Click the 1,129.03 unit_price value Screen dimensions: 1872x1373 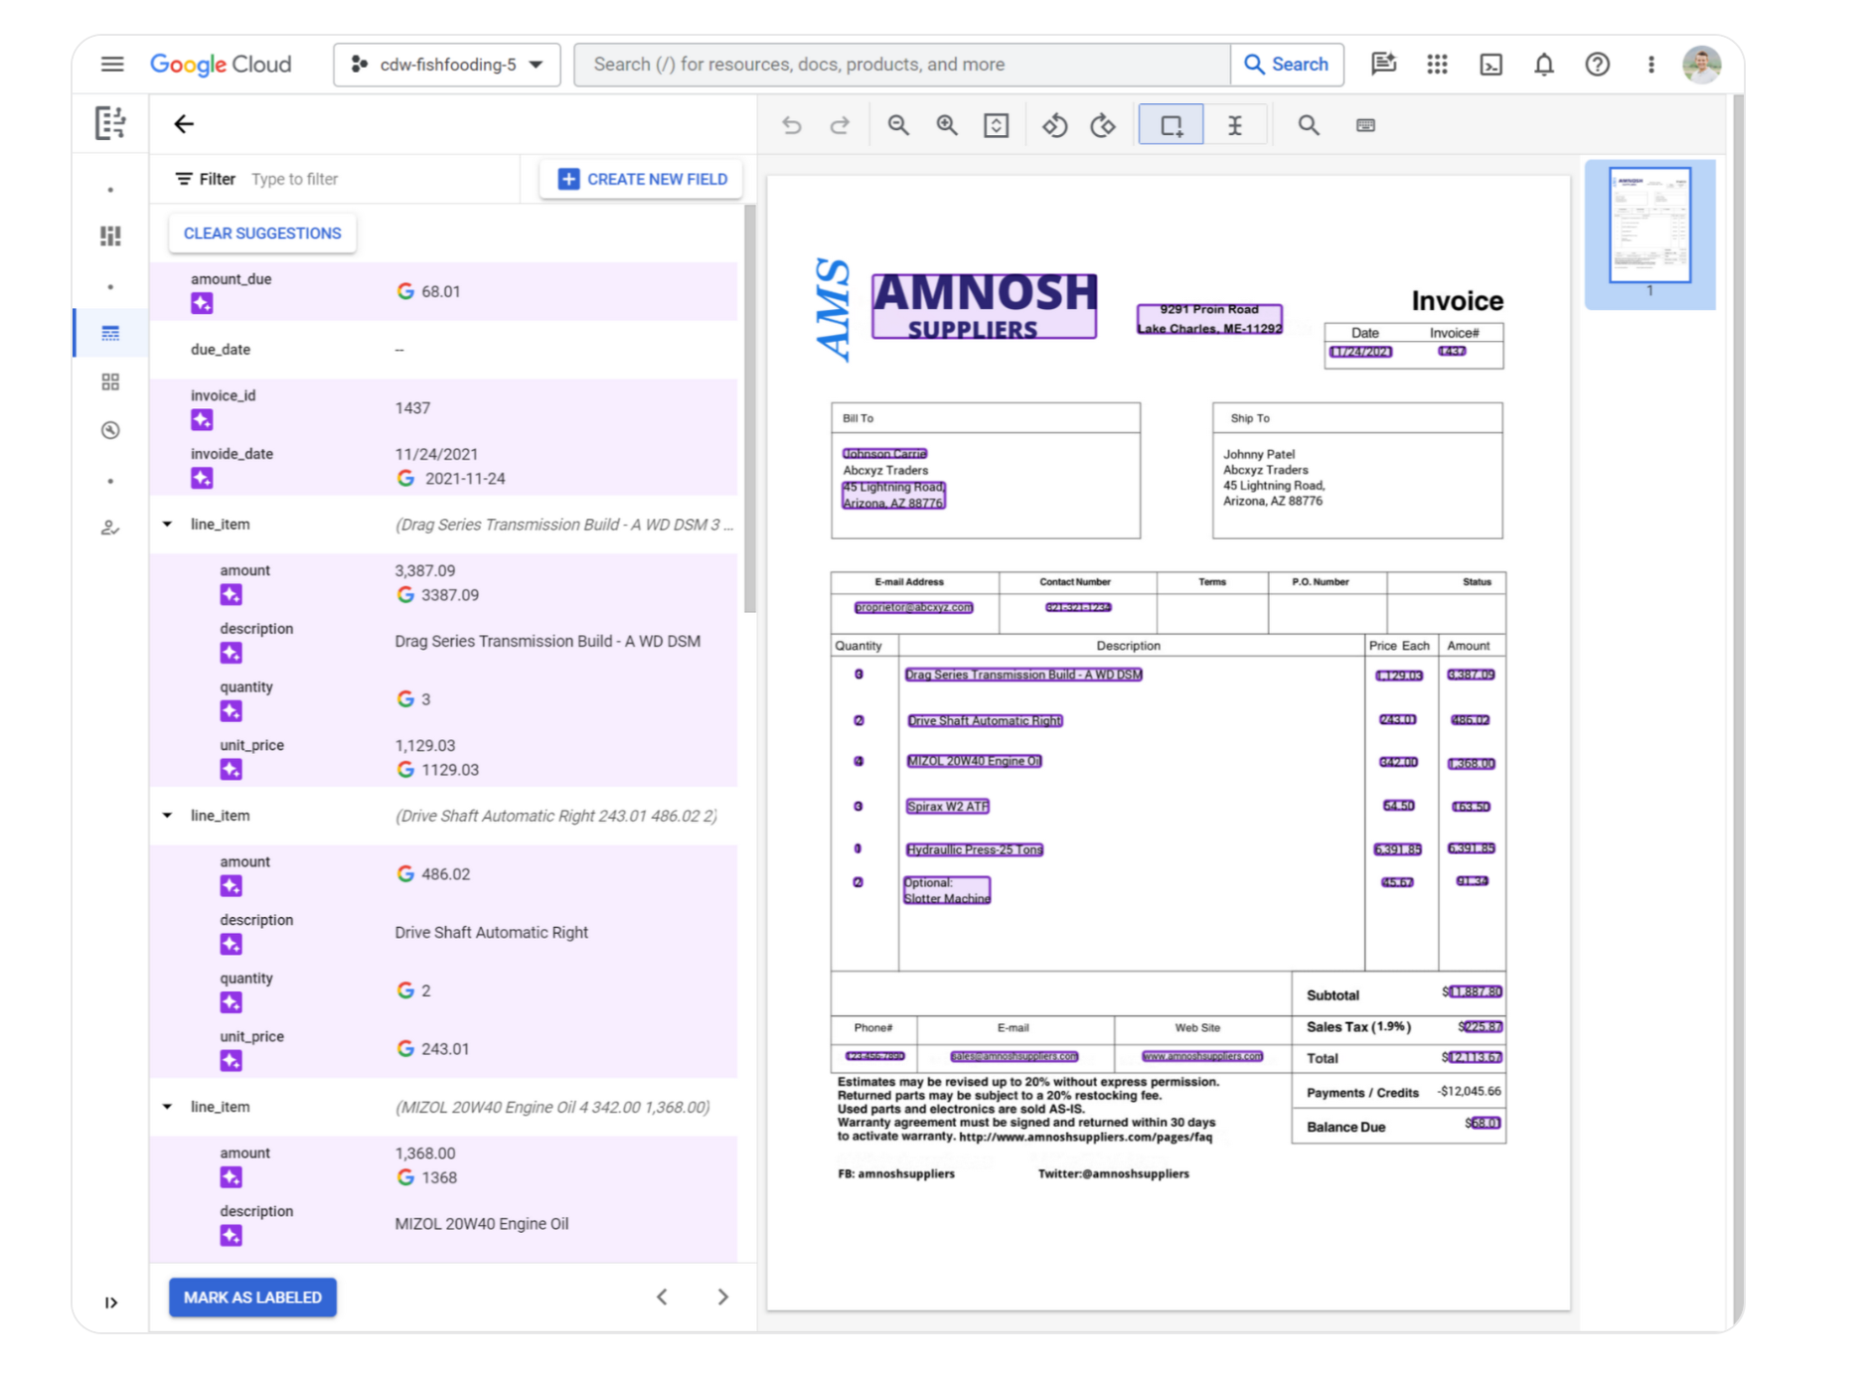425,745
